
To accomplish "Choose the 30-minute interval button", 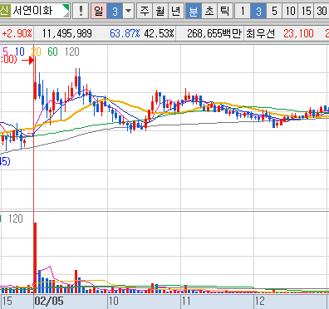I will click(x=322, y=11).
